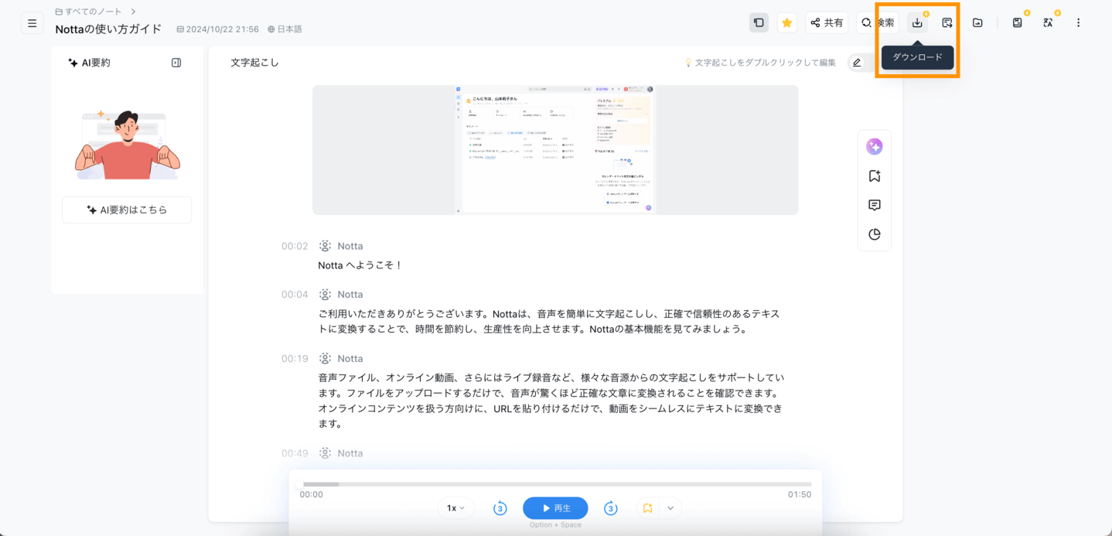Click the Nottaの使い方ガイド title
Viewport: 1112px width, 536px height.
108,29
